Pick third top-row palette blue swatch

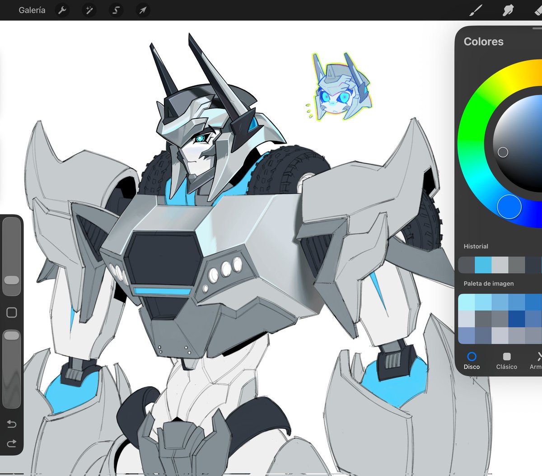[x=500, y=302]
